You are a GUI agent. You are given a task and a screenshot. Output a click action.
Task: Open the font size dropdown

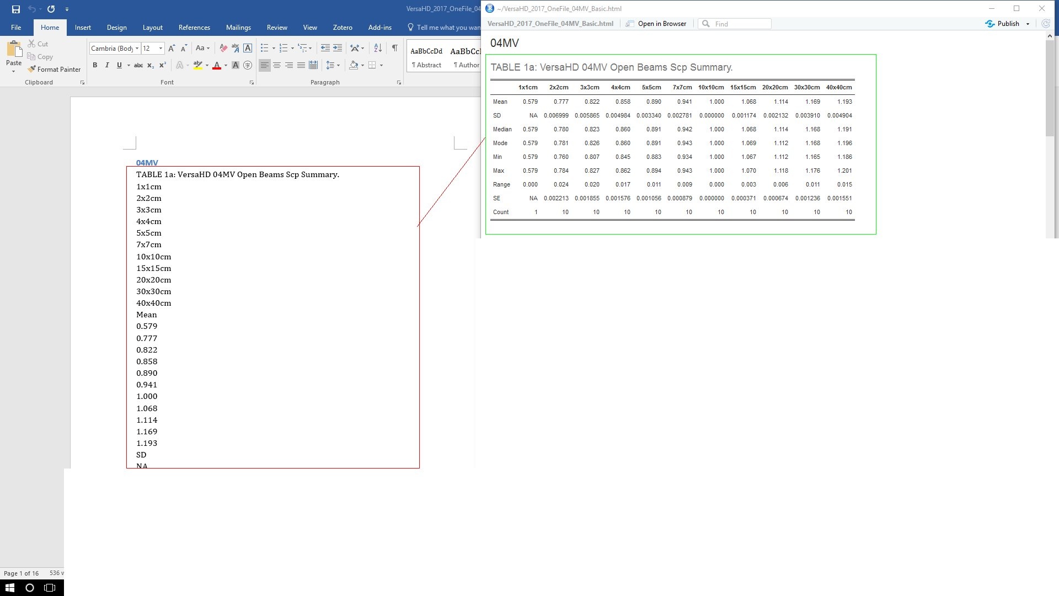tap(161, 49)
